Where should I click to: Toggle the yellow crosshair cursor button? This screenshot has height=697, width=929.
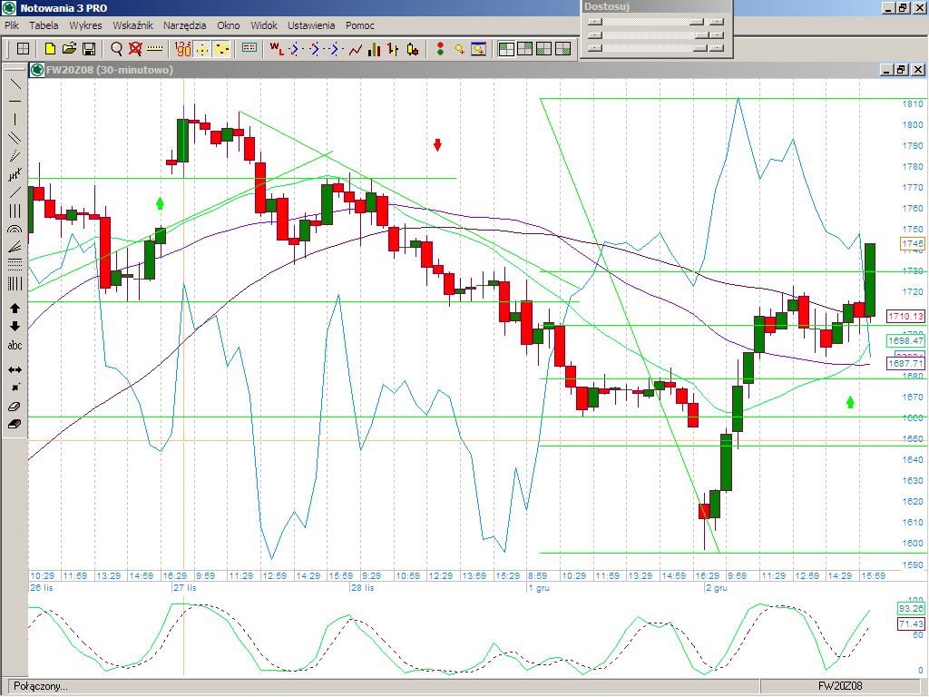coord(202,49)
